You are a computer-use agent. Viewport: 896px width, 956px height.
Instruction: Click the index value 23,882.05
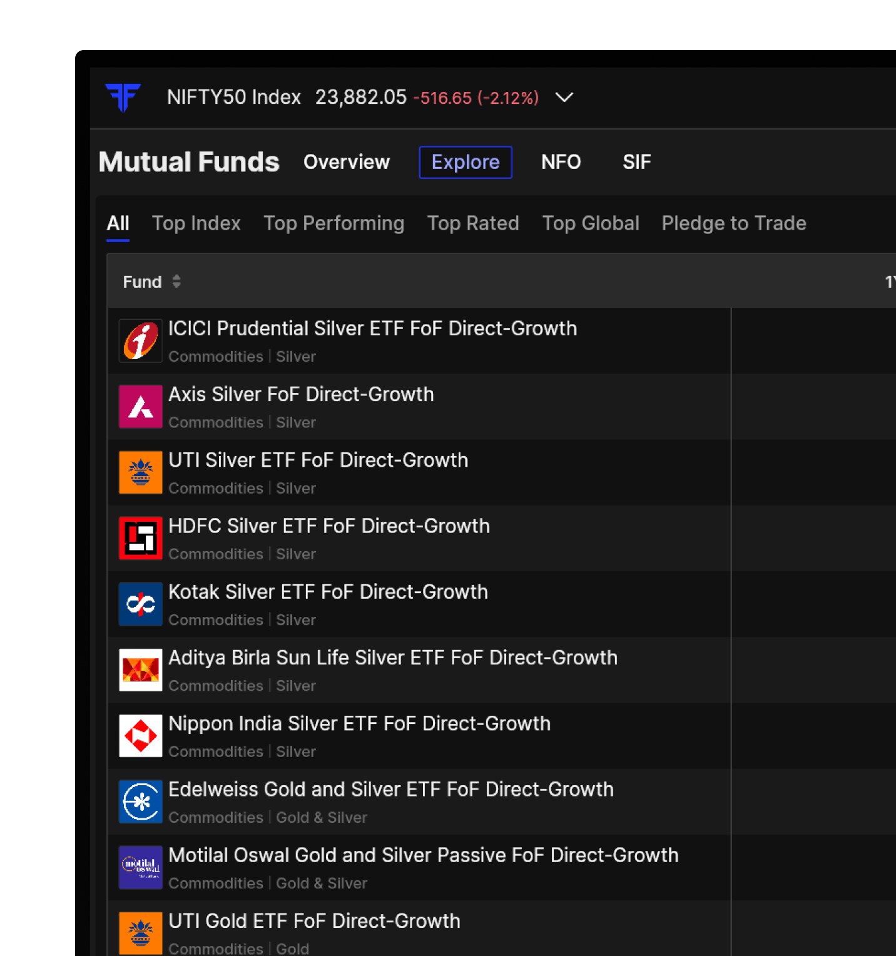pos(361,97)
